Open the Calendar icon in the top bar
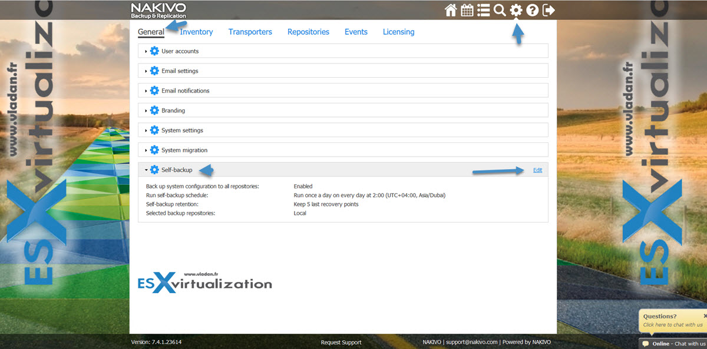The image size is (707, 349). 467,10
